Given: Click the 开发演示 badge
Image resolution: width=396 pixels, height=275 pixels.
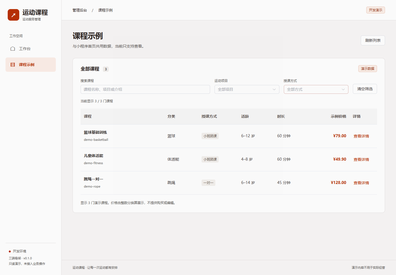Looking at the screenshot, I should (376, 10).
